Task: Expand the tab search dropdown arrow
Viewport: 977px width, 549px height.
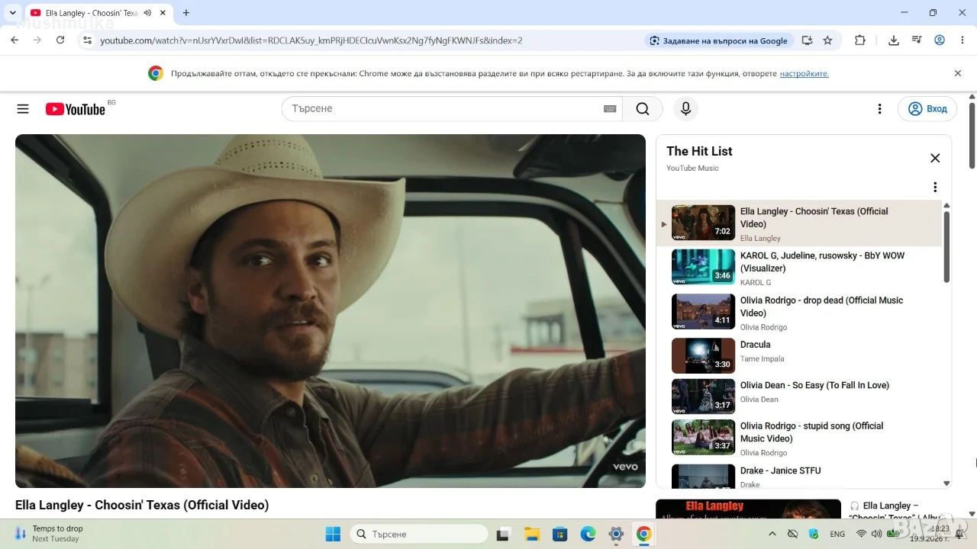Action: 12,13
